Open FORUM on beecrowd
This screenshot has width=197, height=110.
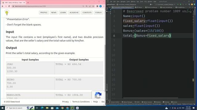click(x=98, y=13)
